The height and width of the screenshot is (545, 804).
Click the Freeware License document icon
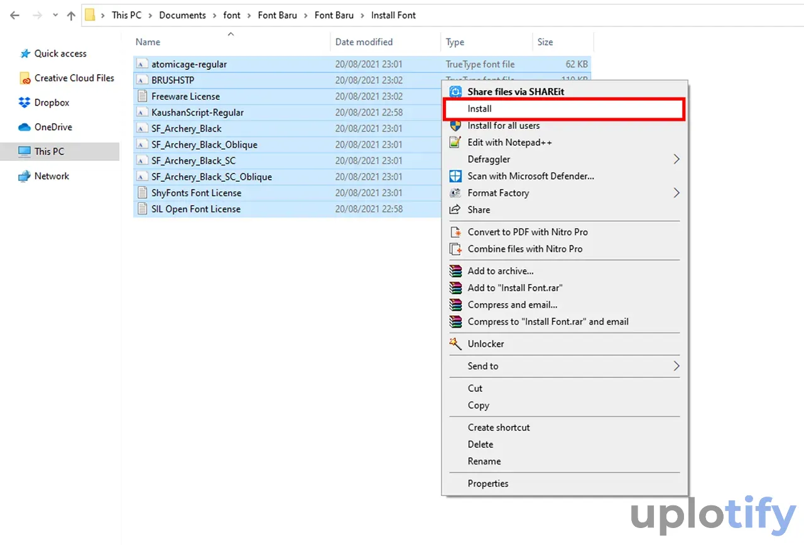click(142, 96)
